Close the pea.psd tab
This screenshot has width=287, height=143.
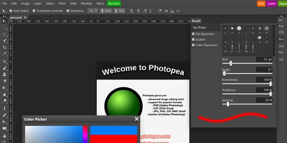coord(25,18)
